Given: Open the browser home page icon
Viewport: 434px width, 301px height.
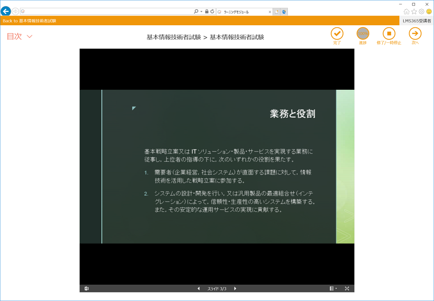Looking at the screenshot, I should pyautogui.click(x=407, y=11).
